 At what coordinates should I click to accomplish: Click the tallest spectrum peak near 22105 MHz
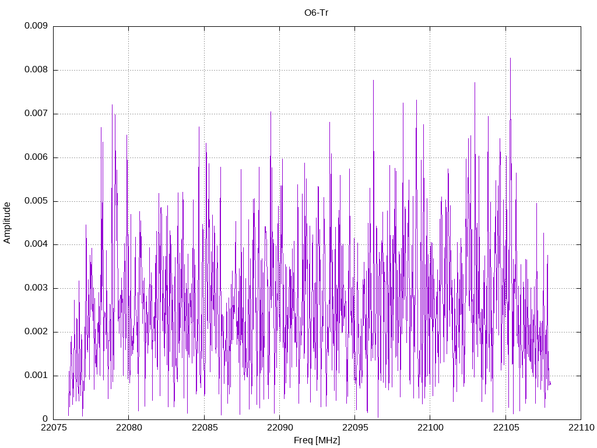pos(510,59)
